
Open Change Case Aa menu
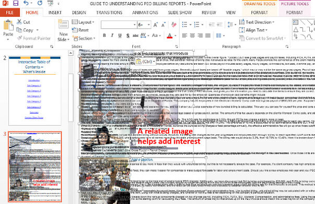(156, 35)
